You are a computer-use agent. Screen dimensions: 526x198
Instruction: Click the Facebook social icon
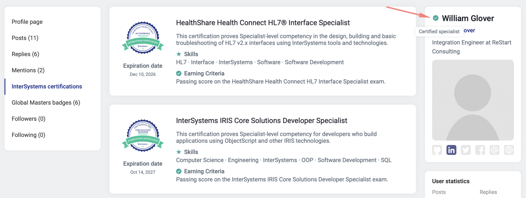pos(480,150)
